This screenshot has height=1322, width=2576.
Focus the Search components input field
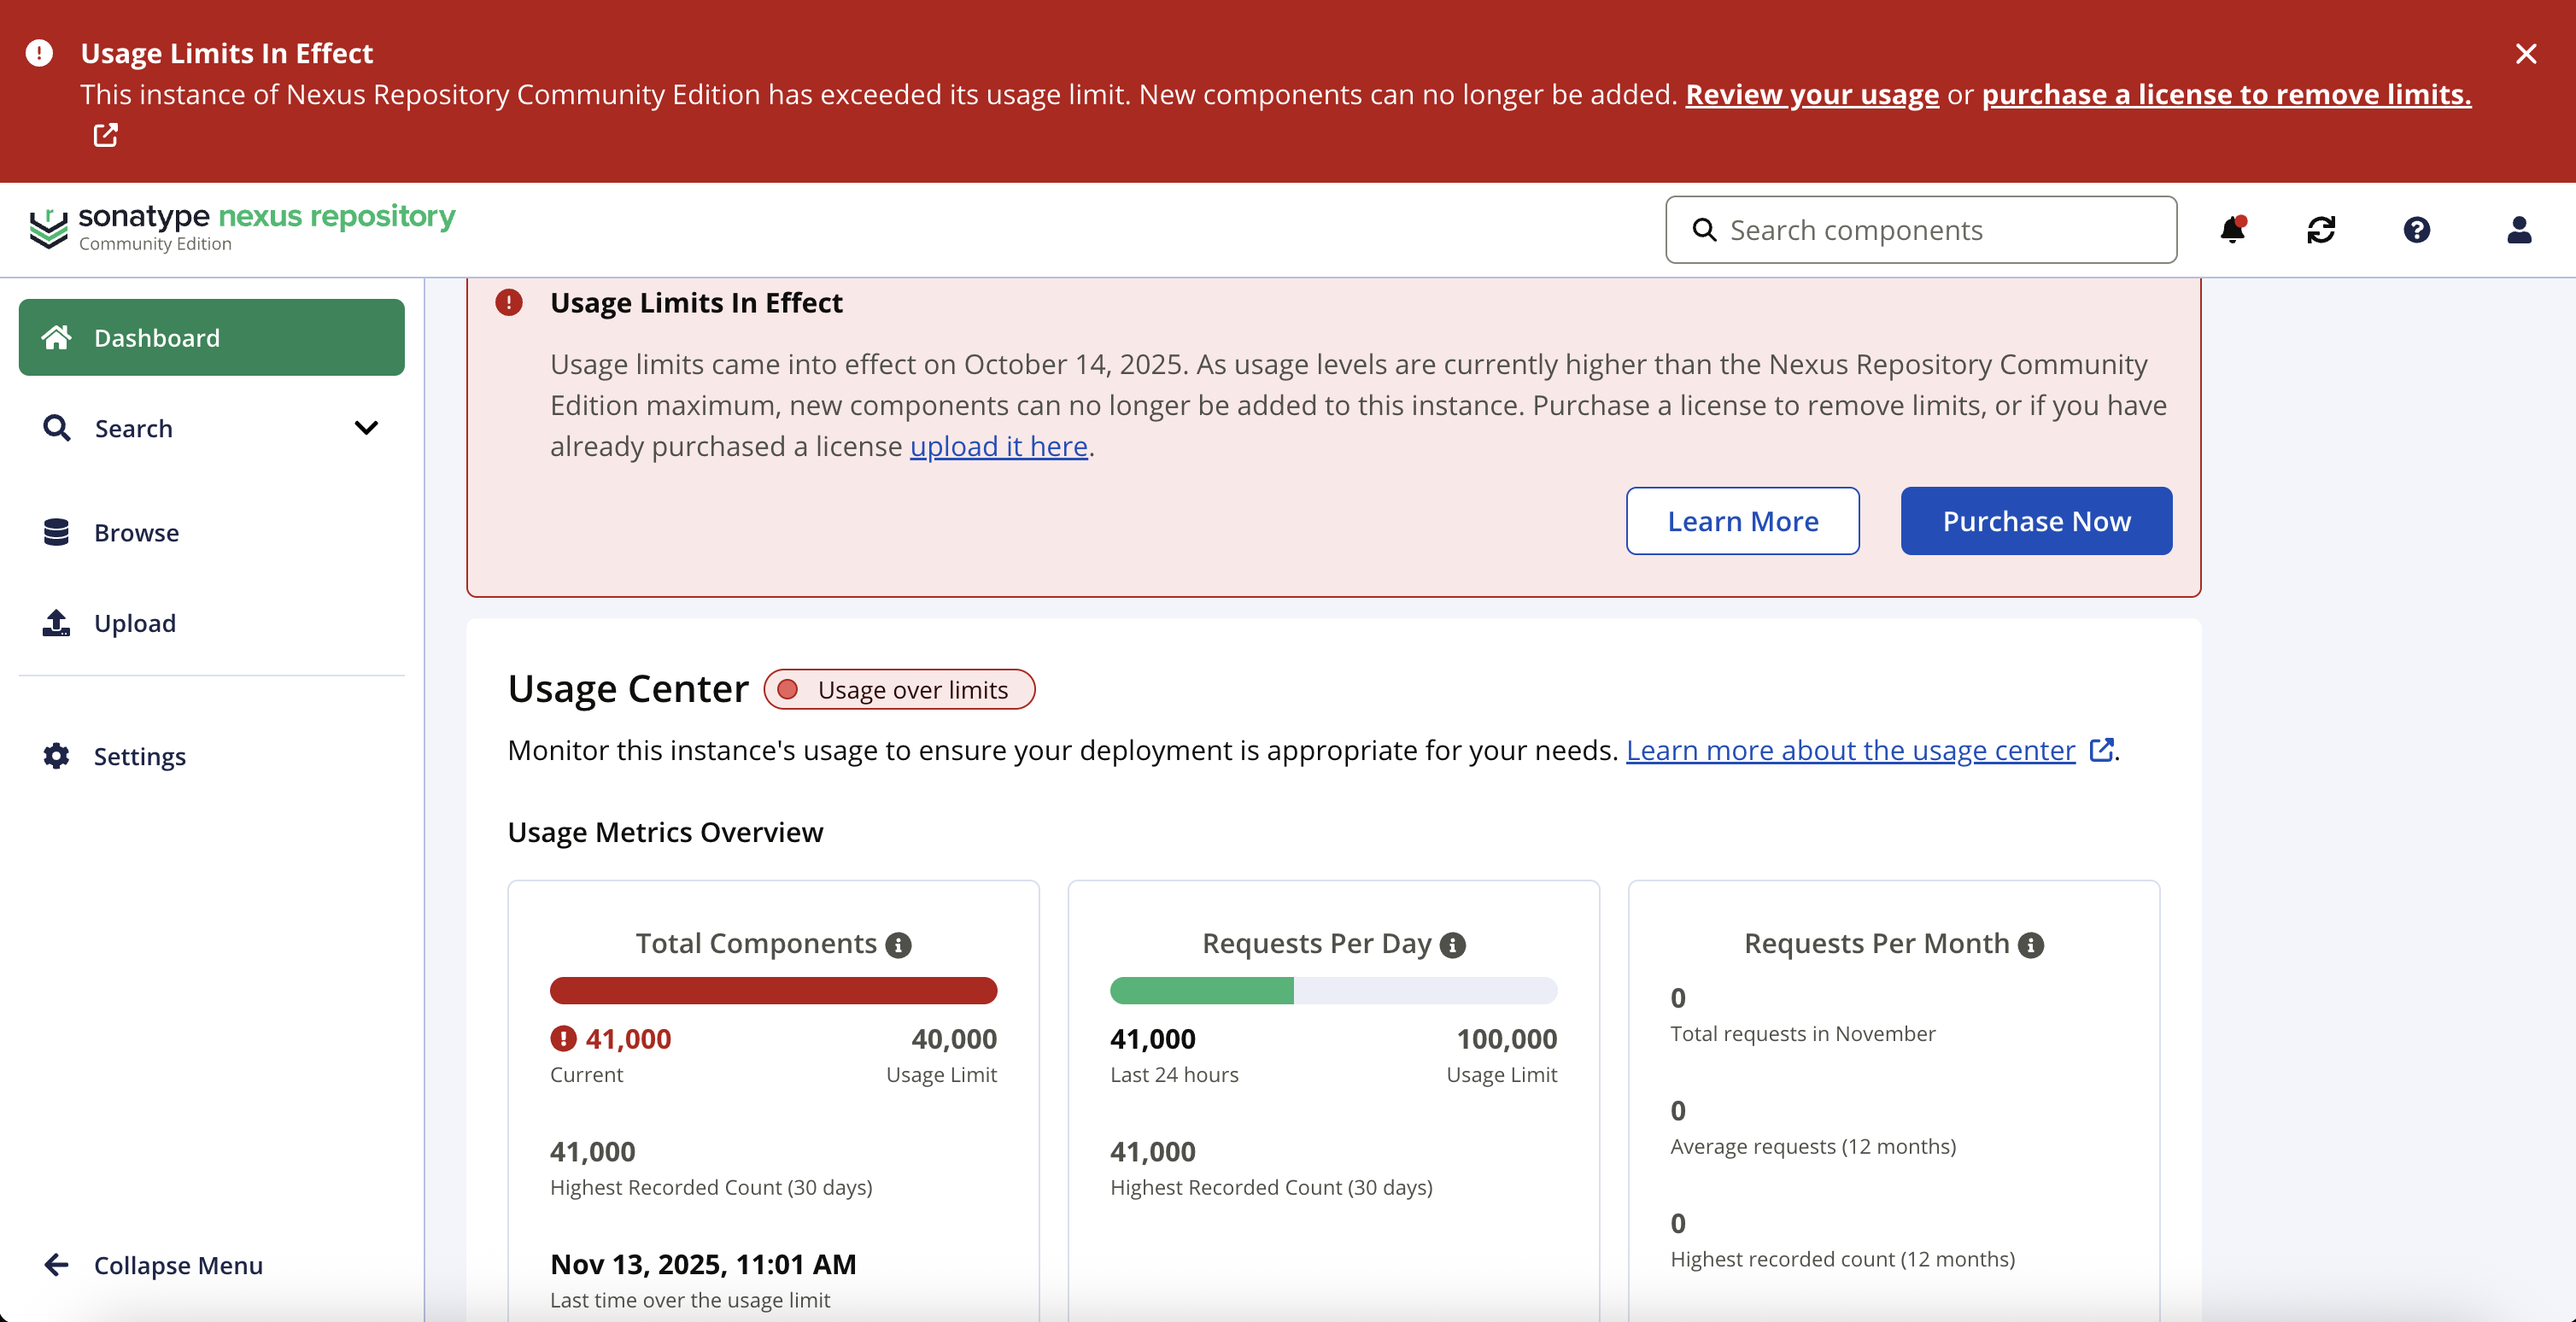pyautogui.click(x=1921, y=230)
